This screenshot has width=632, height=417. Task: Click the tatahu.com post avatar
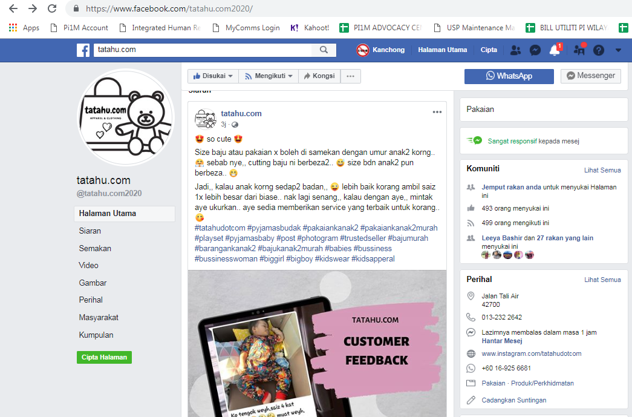click(206, 119)
